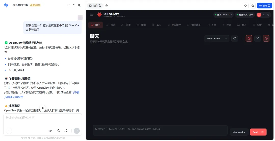
Task: Click the microphone voice input icon
Action: tap(59, 131)
